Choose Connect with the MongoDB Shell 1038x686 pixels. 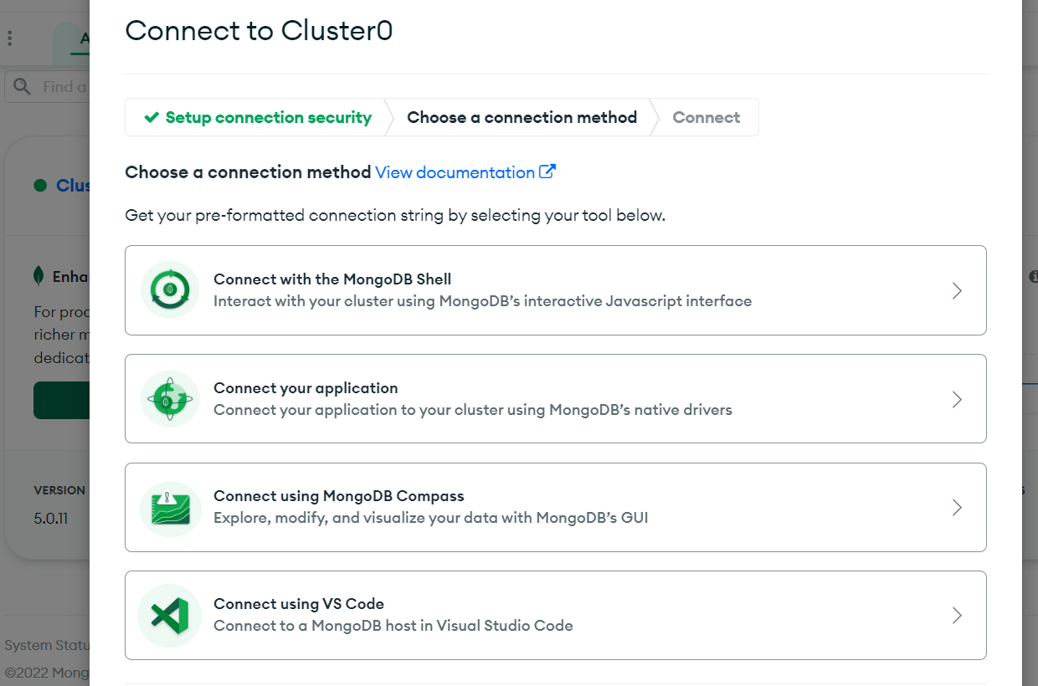click(x=556, y=290)
